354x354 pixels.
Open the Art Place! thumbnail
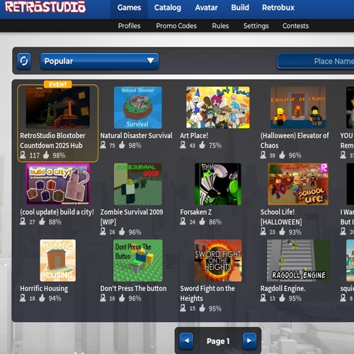tap(218, 108)
